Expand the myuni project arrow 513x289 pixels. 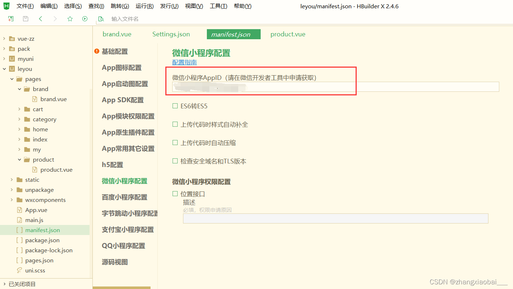point(4,59)
